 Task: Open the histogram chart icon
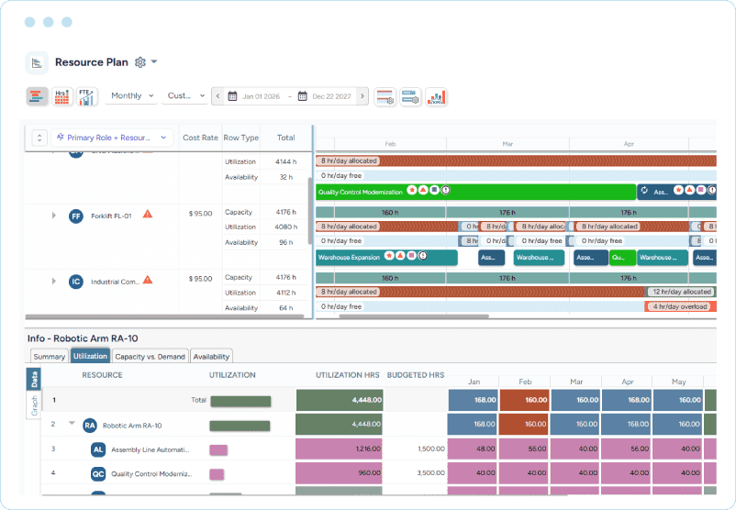[x=436, y=97]
